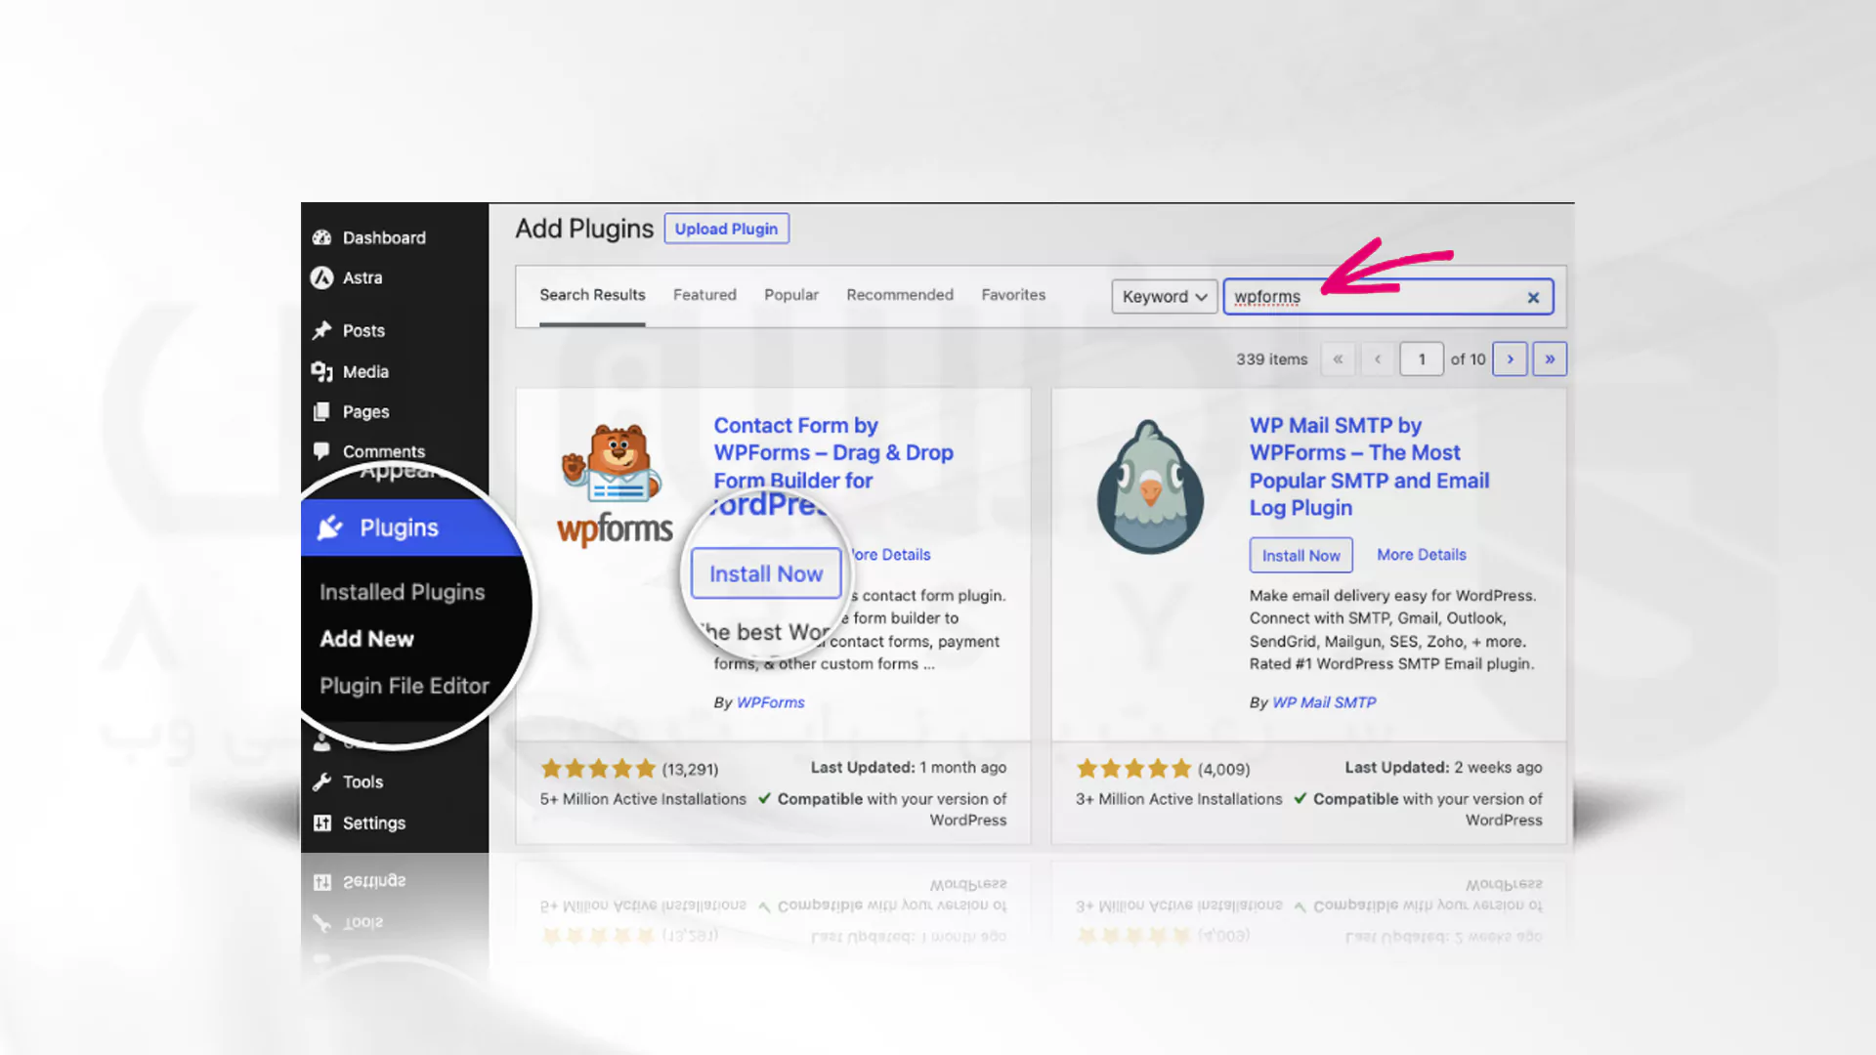The height and width of the screenshot is (1055, 1876).
Task: Click 'Last Updated: 2 weeks ago' text
Action: pos(1443,768)
